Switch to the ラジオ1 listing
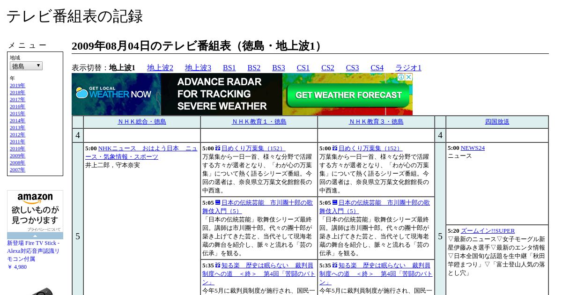 point(408,68)
